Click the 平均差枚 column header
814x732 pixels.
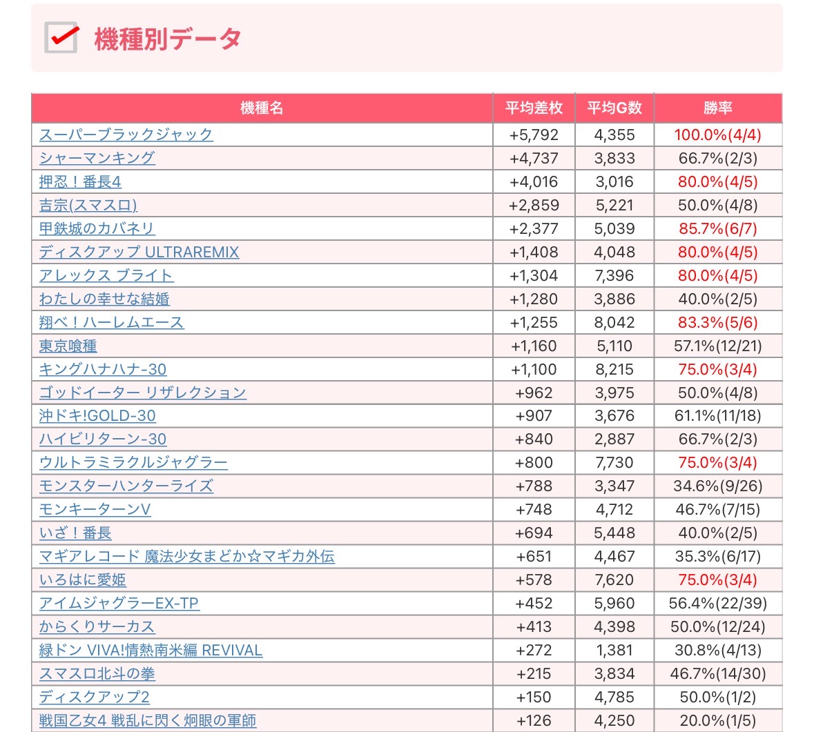[x=534, y=108]
